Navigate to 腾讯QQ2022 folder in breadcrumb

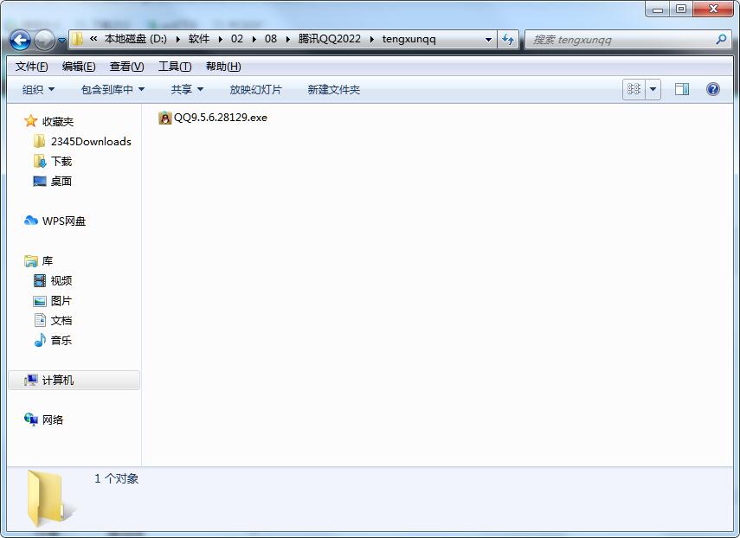[330, 39]
